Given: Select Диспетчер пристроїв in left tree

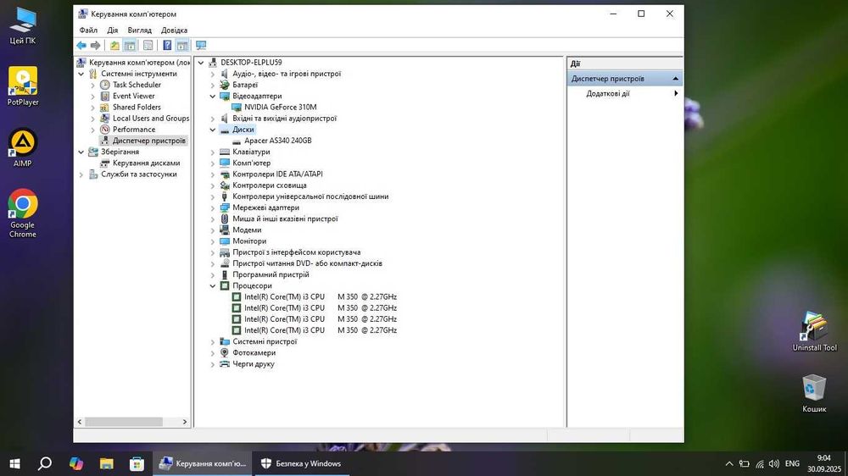Looking at the screenshot, I should point(148,141).
